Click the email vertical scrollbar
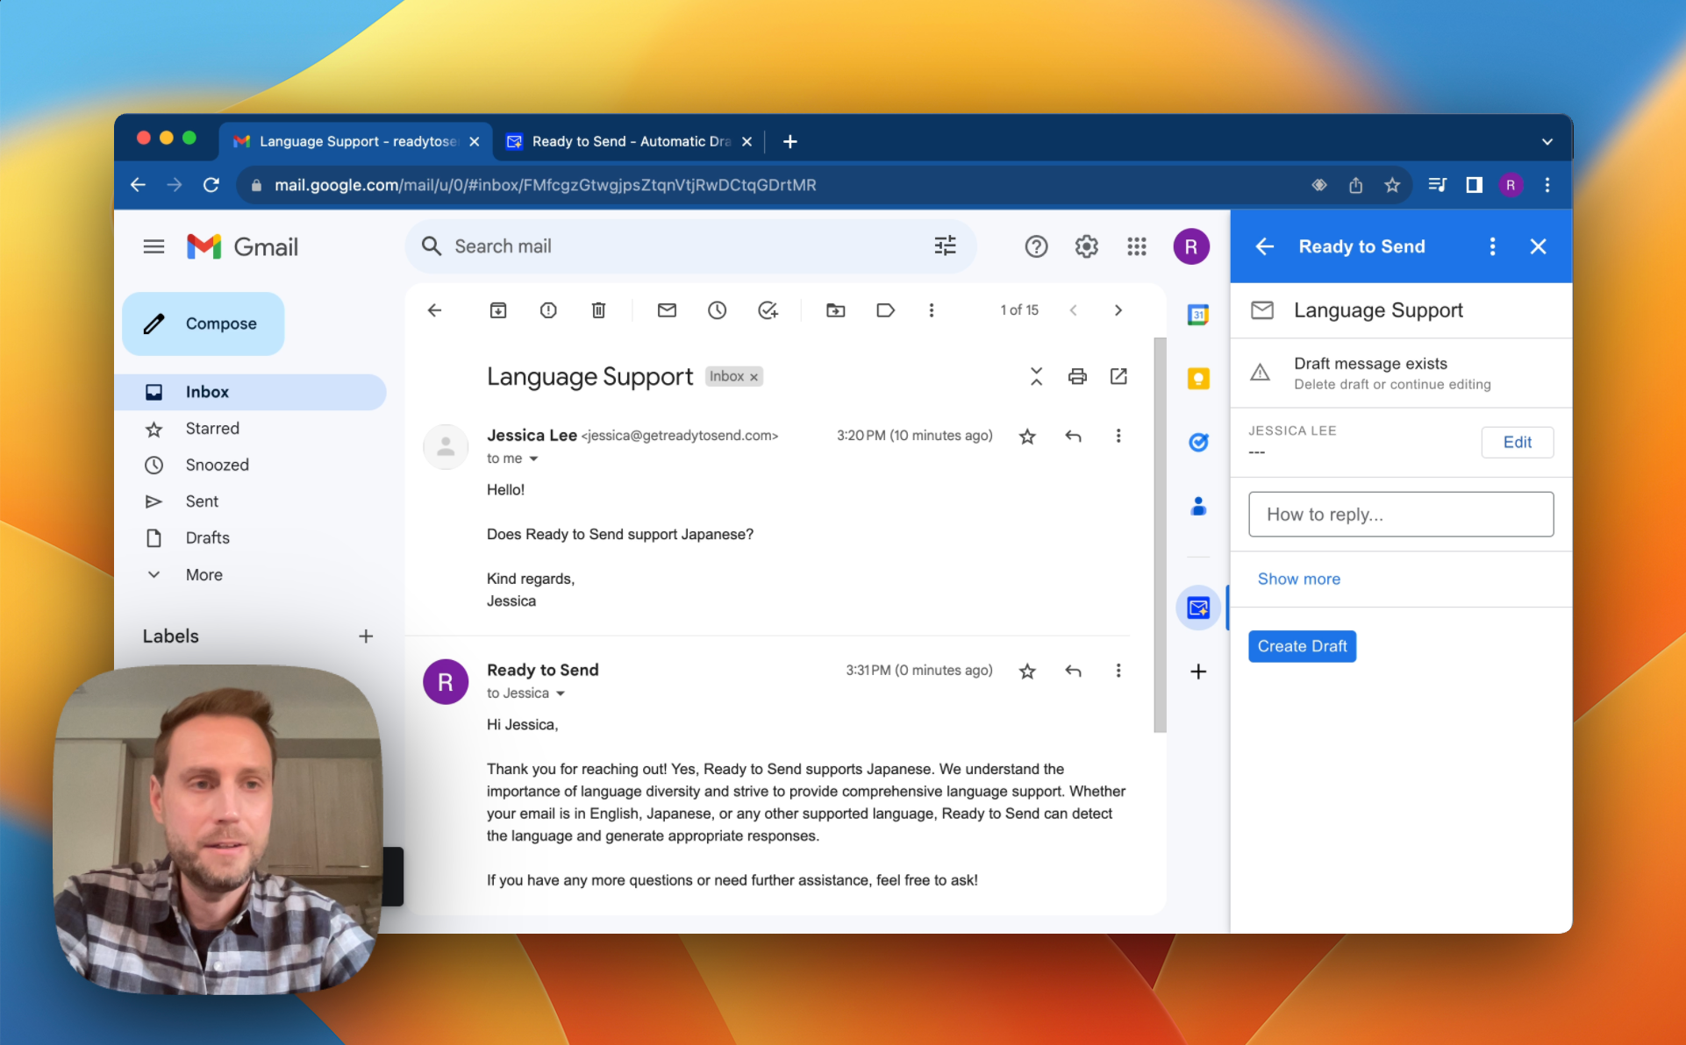The width and height of the screenshot is (1686, 1045). tap(1160, 535)
